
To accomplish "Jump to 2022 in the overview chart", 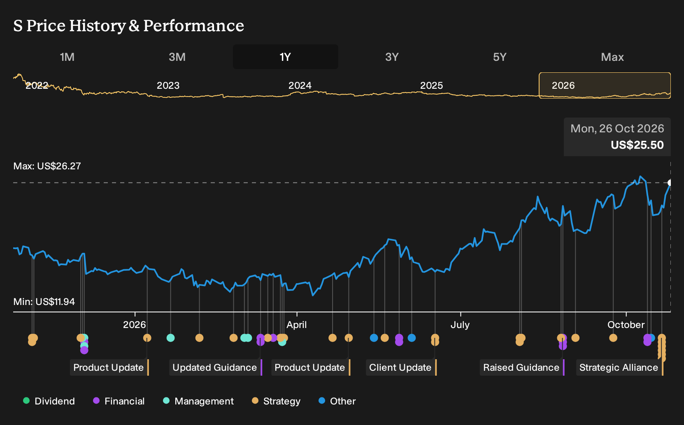I will (37, 85).
